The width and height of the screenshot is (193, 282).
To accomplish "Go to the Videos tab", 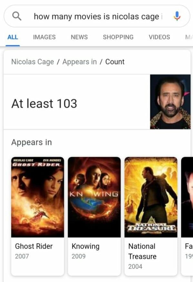I will [159, 37].
